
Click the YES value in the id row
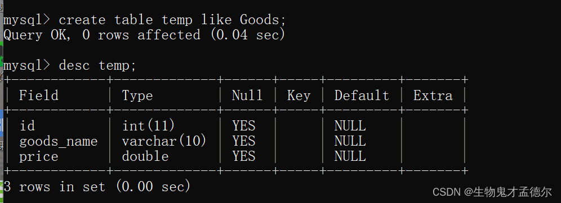pos(244,126)
